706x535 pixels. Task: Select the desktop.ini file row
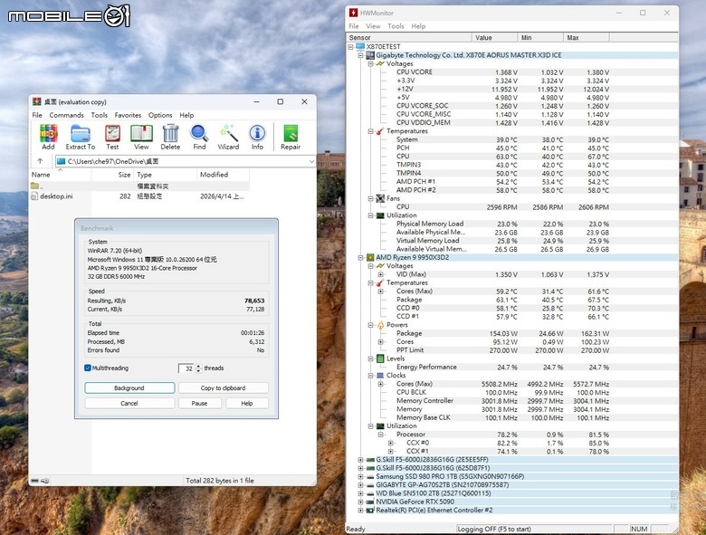click(x=139, y=196)
